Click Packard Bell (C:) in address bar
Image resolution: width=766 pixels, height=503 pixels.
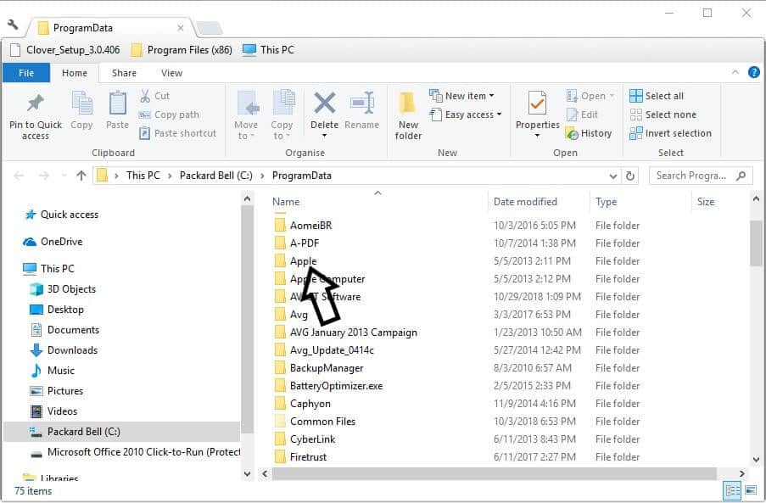click(216, 176)
